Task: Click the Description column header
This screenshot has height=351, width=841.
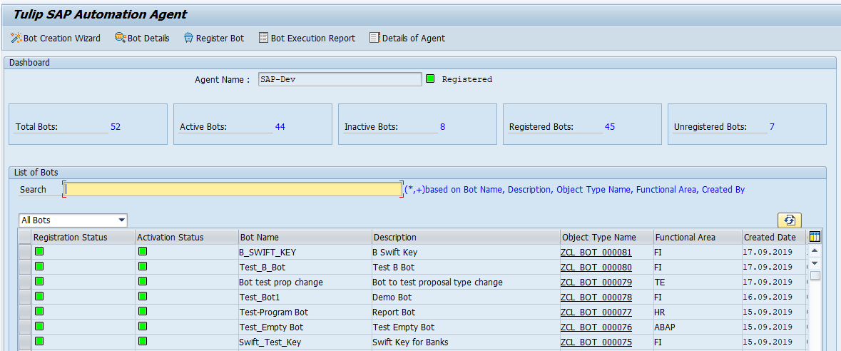Action: tap(466, 238)
